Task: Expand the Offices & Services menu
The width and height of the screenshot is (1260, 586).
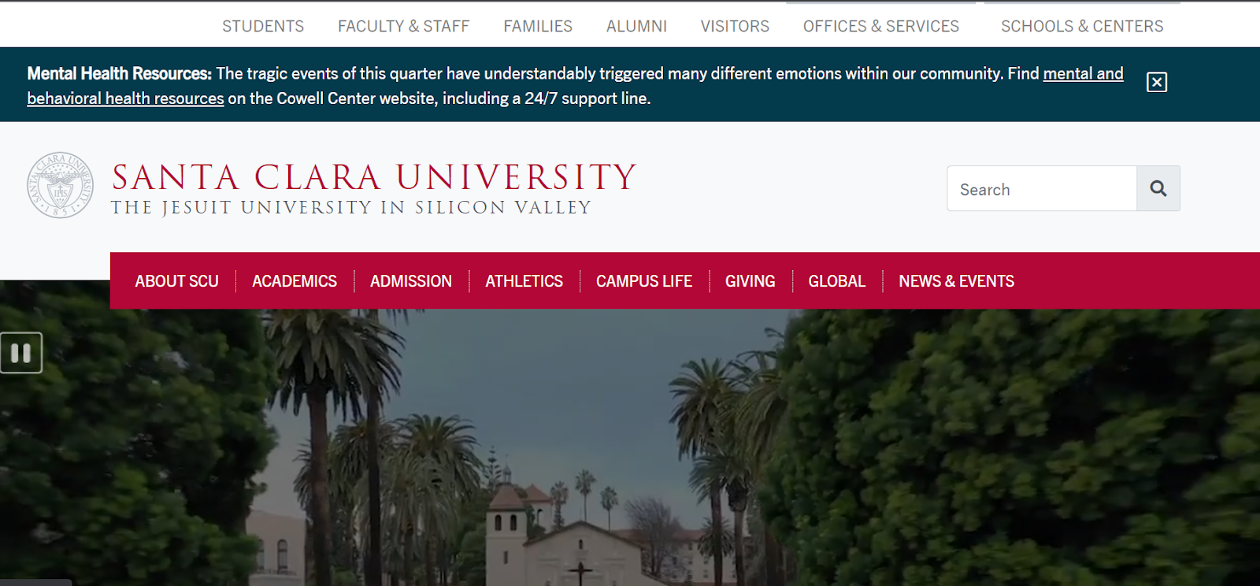Action: 881,26
